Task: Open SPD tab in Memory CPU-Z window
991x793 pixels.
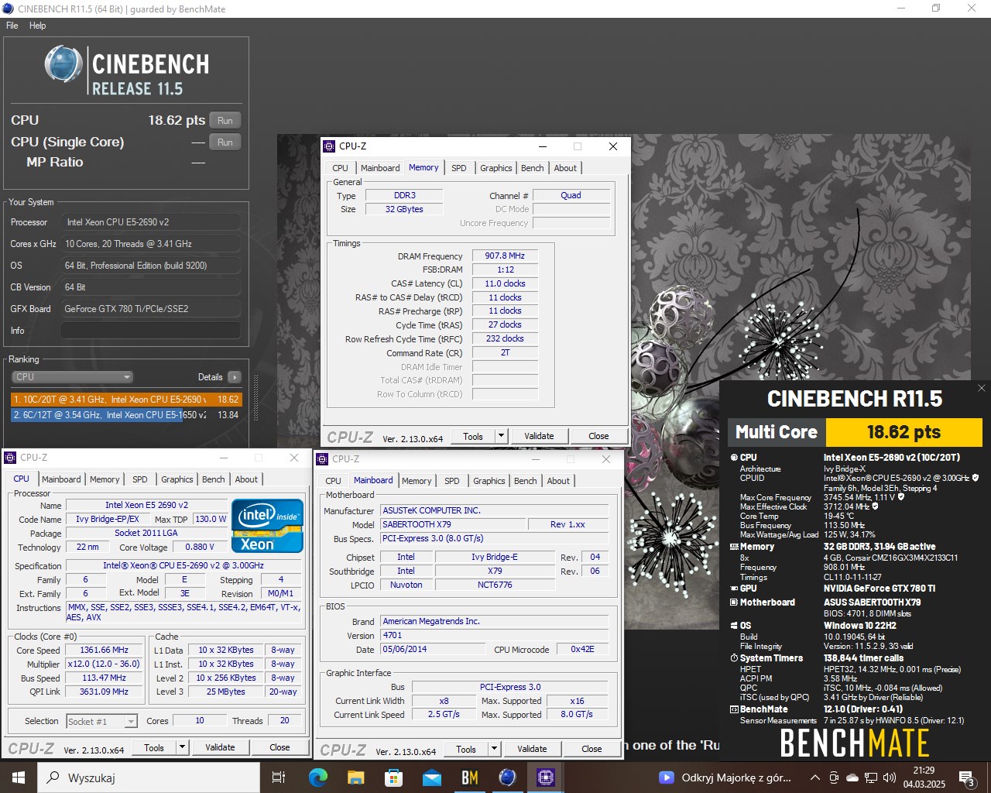Action: tap(459, 168)
